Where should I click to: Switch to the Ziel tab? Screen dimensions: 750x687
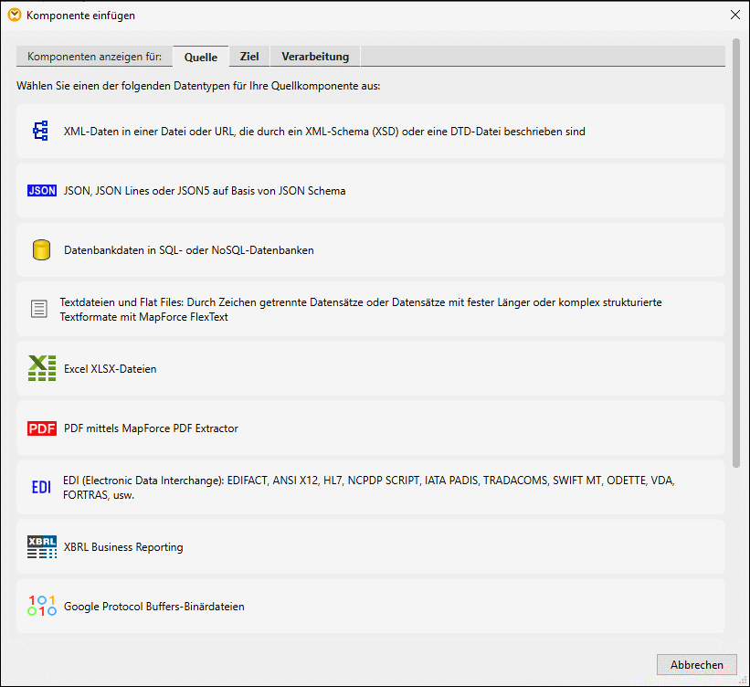coord(249,57)
